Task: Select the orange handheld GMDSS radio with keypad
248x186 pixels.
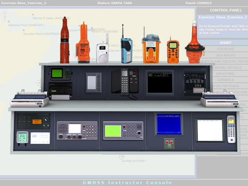Action: pyautogui.click(x=173, y=50)
